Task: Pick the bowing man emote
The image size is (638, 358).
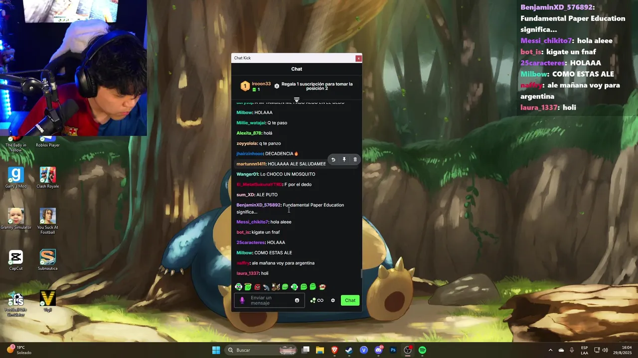Action: [266, 287]
